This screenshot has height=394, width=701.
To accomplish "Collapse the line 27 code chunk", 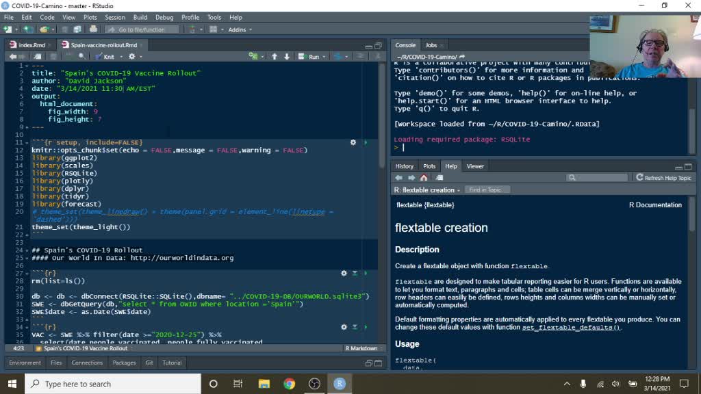I will 27,273.
